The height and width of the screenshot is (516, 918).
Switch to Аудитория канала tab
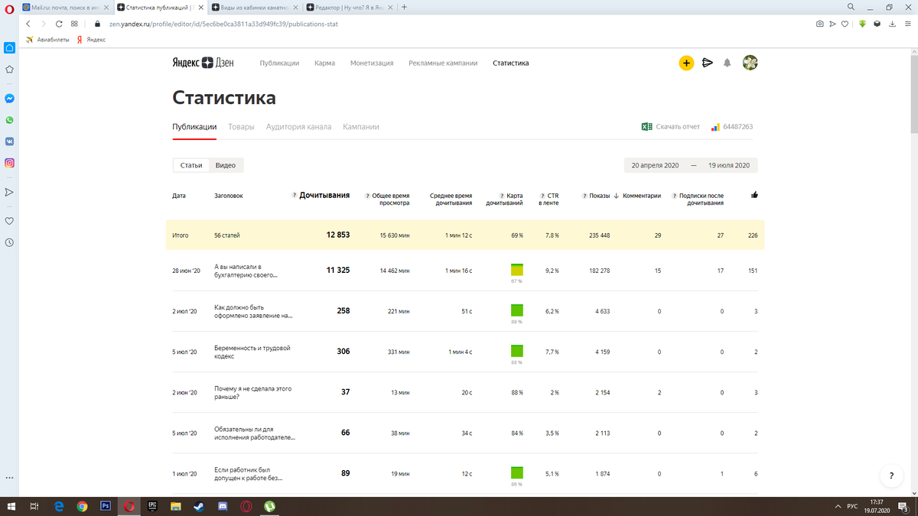[x=298, y=127]
